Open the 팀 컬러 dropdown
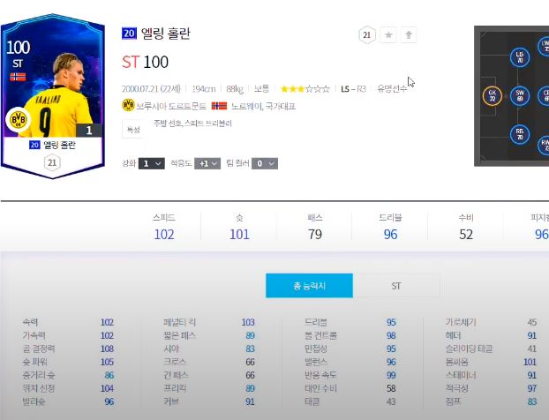This screenshot has height=420, width=549. coord(265,163)
